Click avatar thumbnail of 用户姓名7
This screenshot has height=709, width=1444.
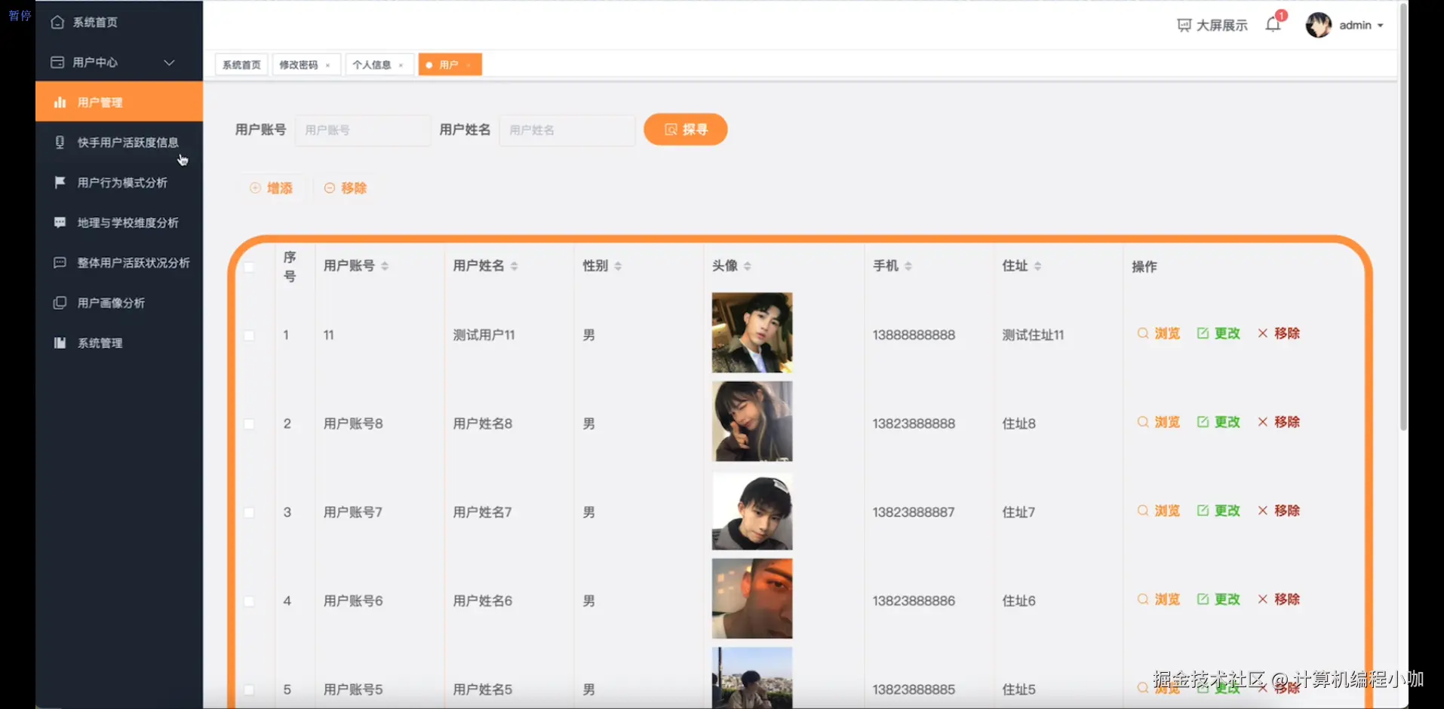(752, 510)
